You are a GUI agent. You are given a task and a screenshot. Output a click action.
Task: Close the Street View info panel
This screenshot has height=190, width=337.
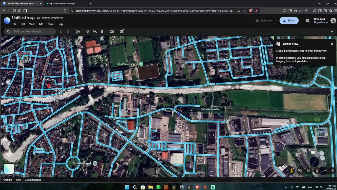click(x=332, y=44)
